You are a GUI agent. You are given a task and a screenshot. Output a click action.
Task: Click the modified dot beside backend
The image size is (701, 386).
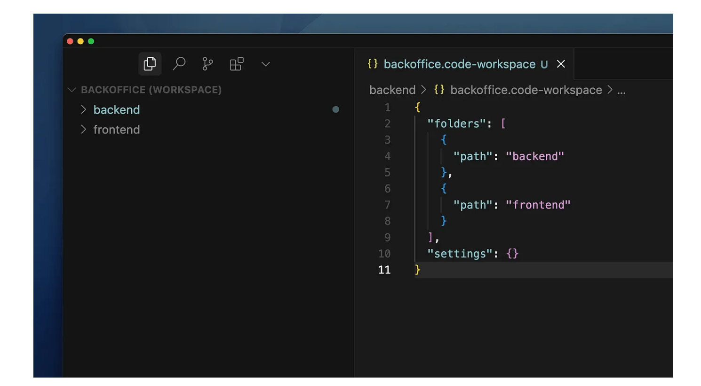click(x=335, y=109)
